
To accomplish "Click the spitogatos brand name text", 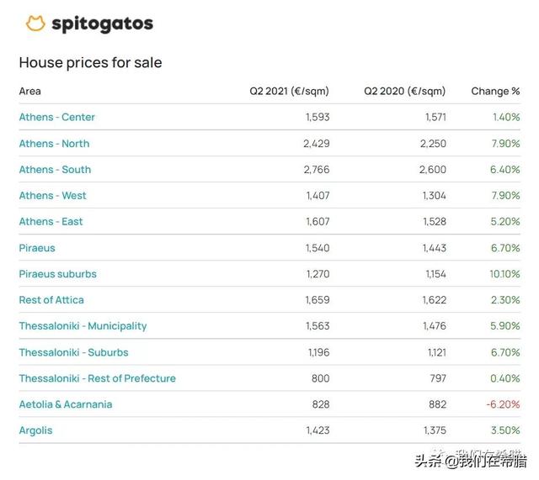I will click(102, 24).
